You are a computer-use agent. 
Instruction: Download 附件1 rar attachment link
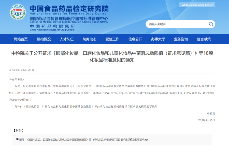tap(84, 140)
